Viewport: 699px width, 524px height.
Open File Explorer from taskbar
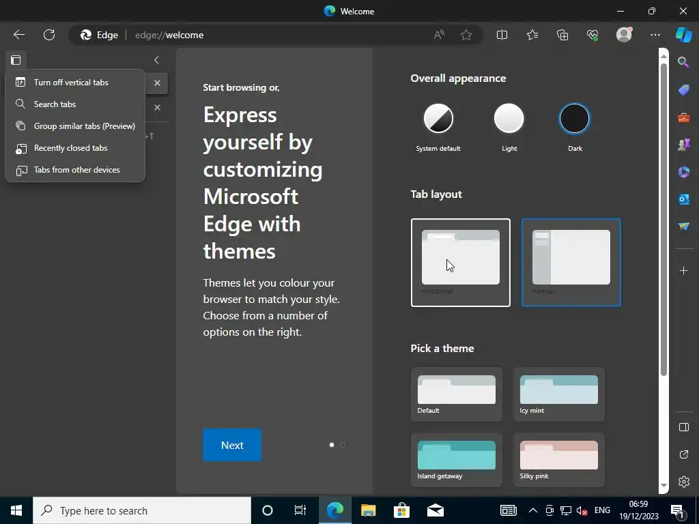[x=368, y=510]
